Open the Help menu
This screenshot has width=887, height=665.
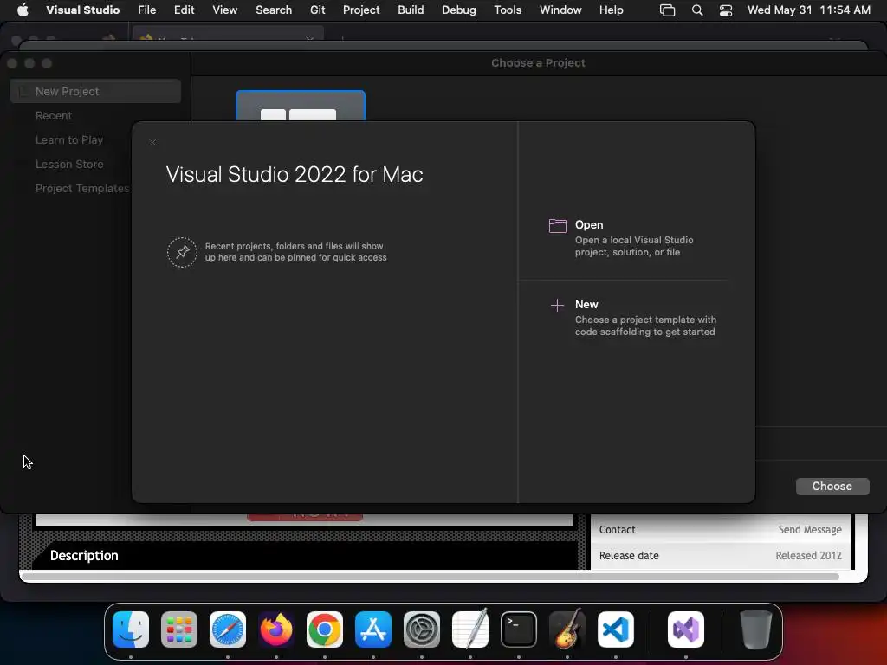point(611,10)
